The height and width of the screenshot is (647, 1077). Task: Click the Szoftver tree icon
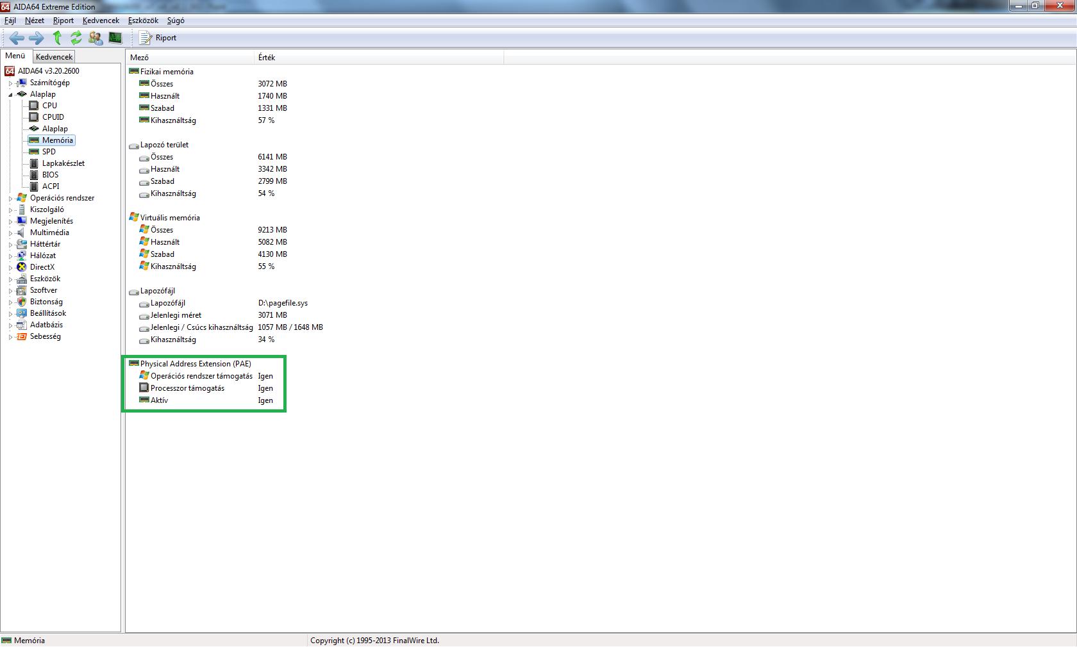22,290
